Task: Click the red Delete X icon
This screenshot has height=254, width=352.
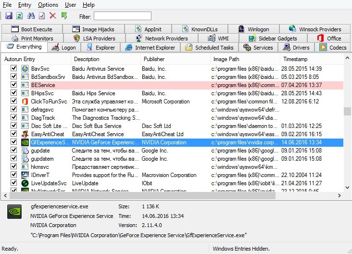Action: [x=53, y=16]
